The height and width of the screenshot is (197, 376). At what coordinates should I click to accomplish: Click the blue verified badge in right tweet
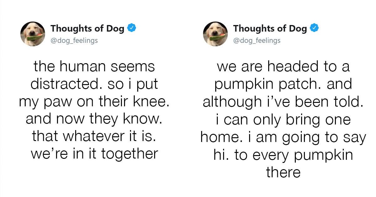(x=314, y=28)
